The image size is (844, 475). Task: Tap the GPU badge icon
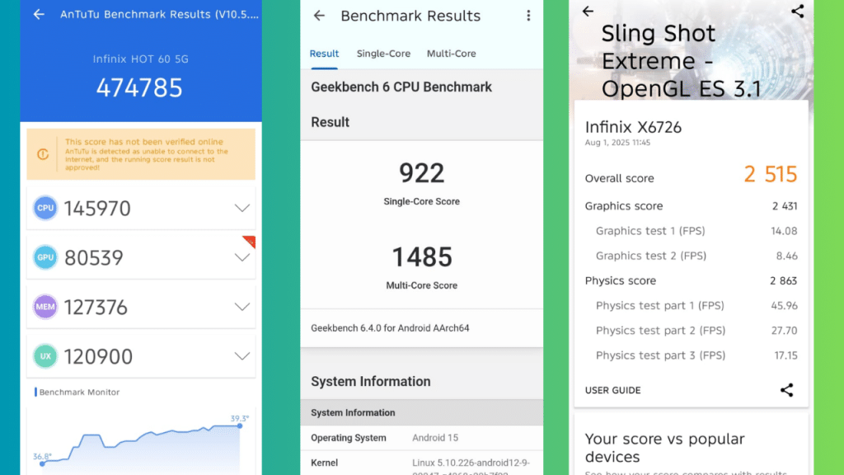coord(45,257)
